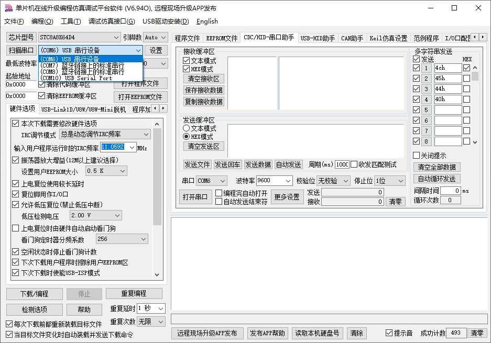Open the USB驱动安装(D) menu
Screen dimensions: 491x343
[166, 21]
